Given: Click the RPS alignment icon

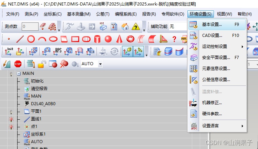Looking at the screenshot, I should tap(57, 51).
